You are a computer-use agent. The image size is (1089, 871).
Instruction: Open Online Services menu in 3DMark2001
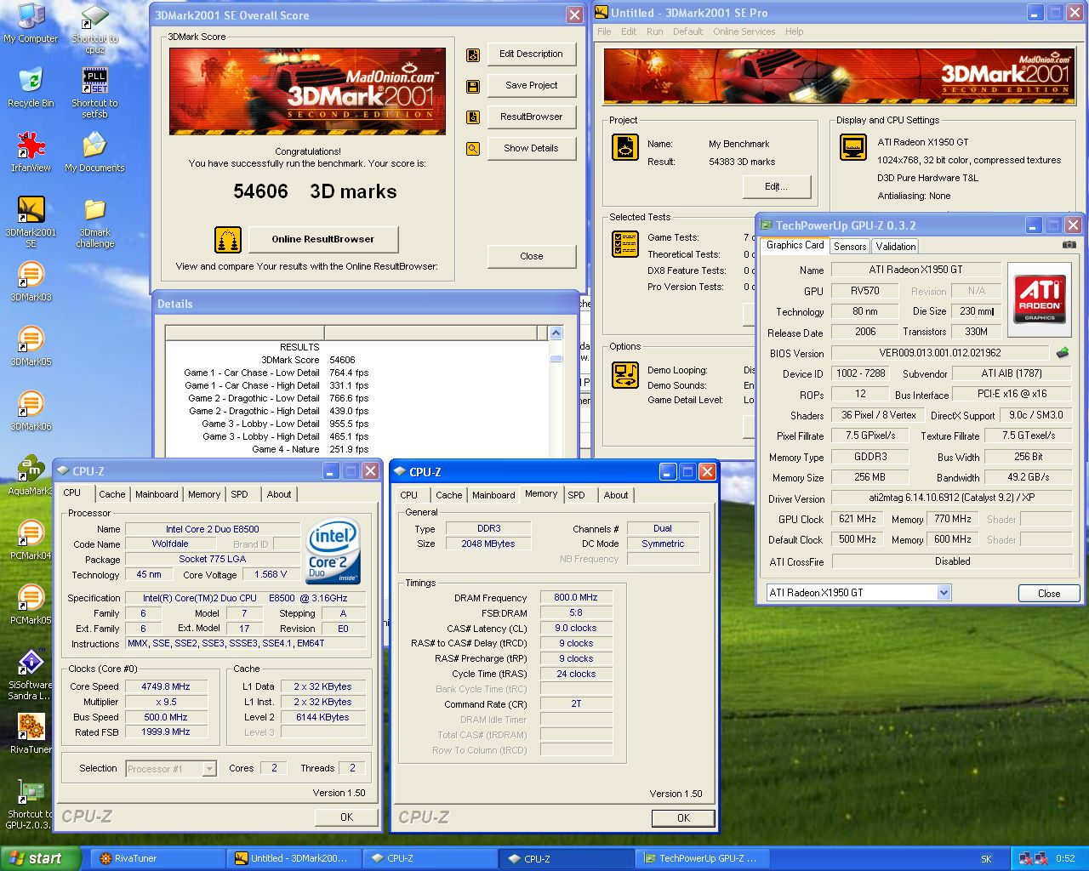744,31
